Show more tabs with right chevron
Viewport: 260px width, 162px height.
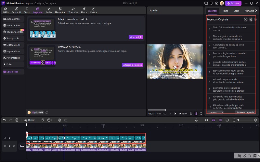click(256, 10)
